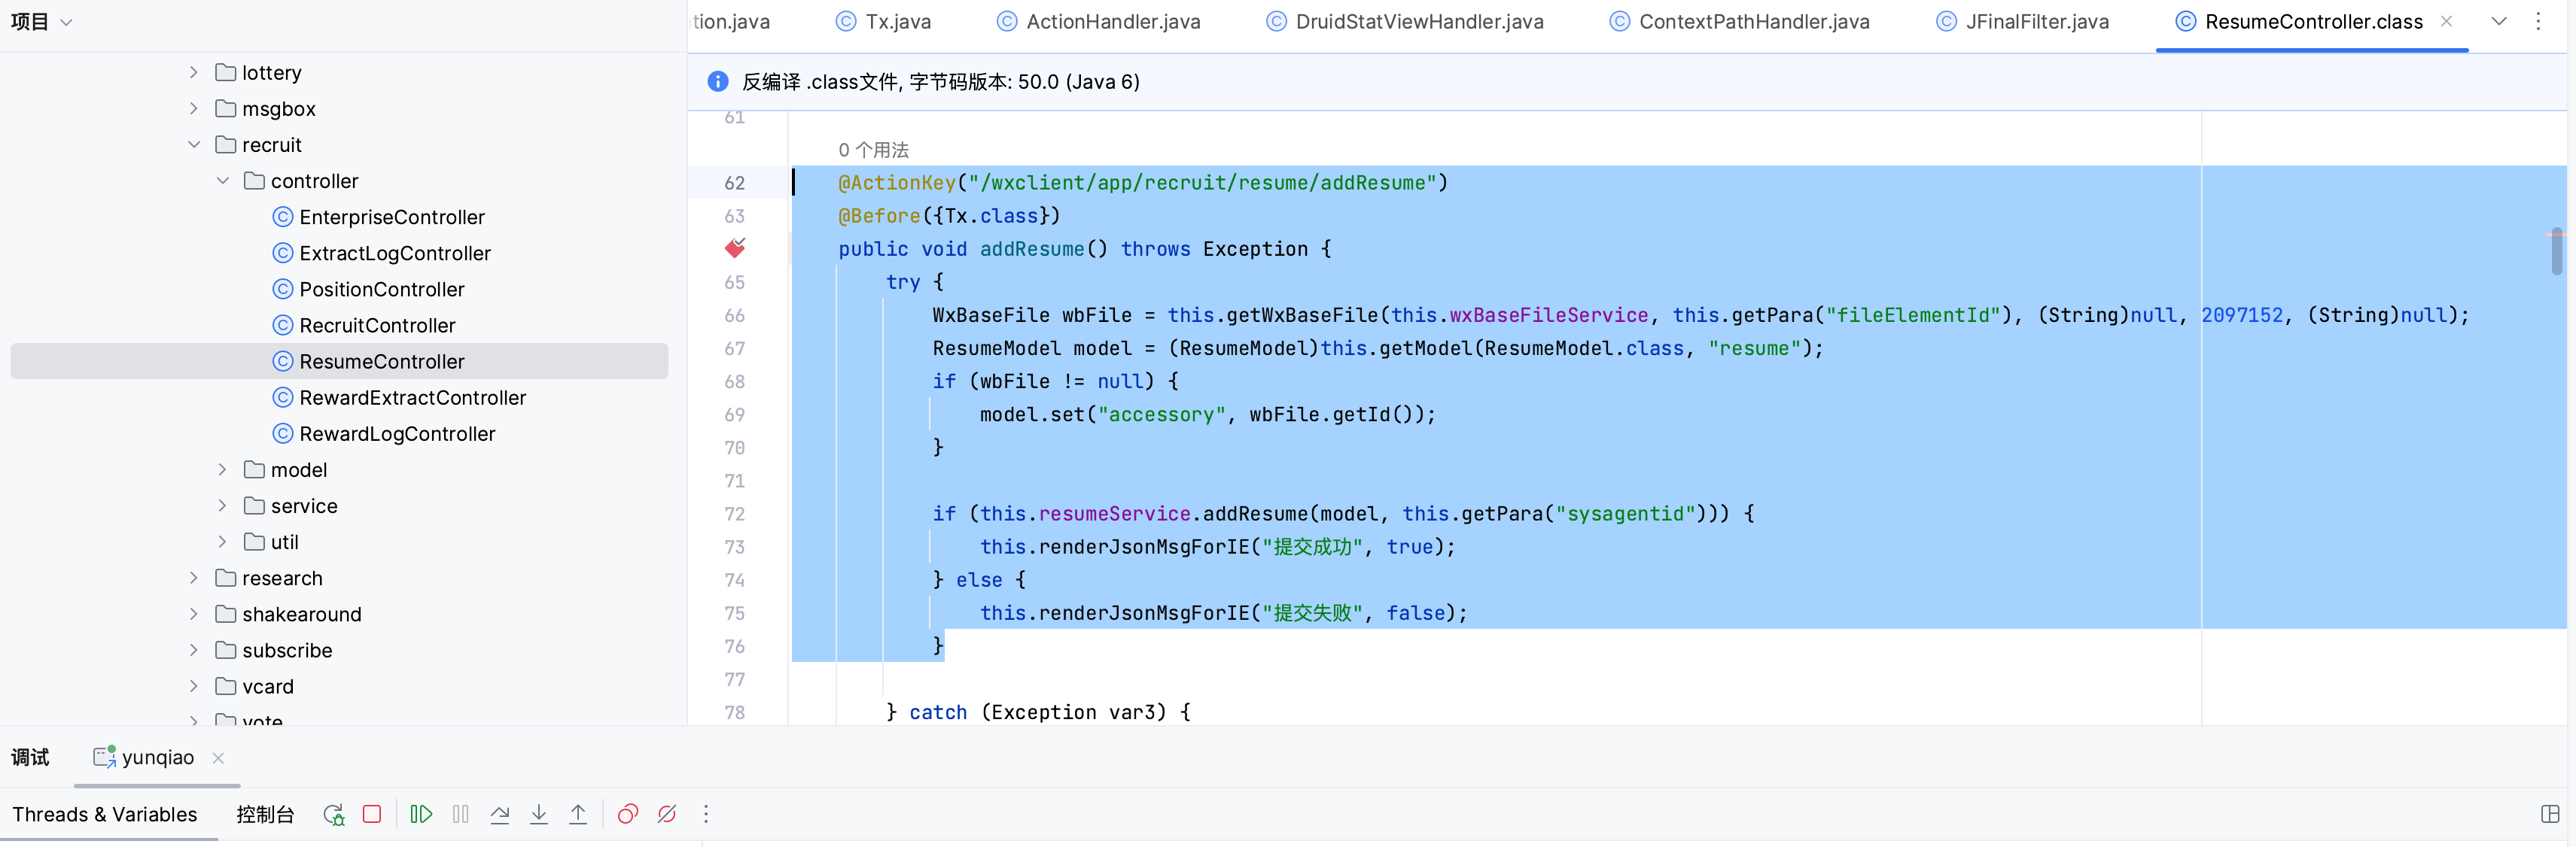Click the Step Out arrow icon
Image resolution: width=2576 pixels, height=847 pixels.
[578, 815]
